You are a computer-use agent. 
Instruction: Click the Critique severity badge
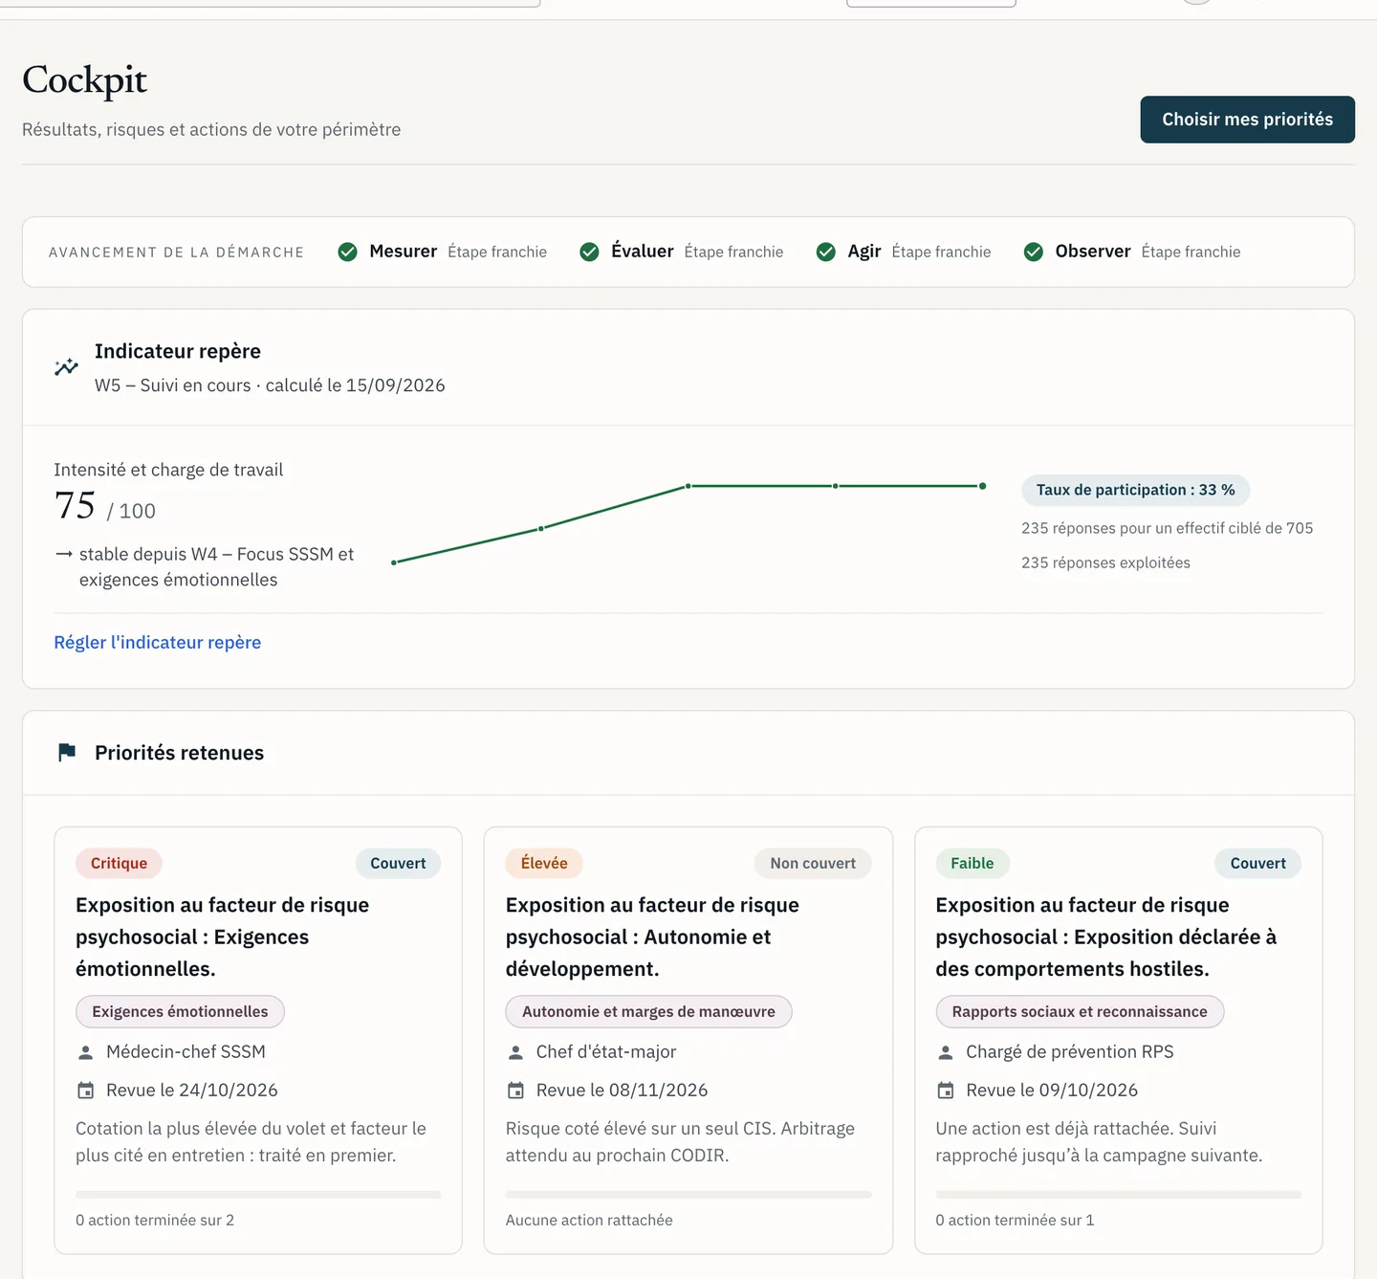tap(119, 863)
